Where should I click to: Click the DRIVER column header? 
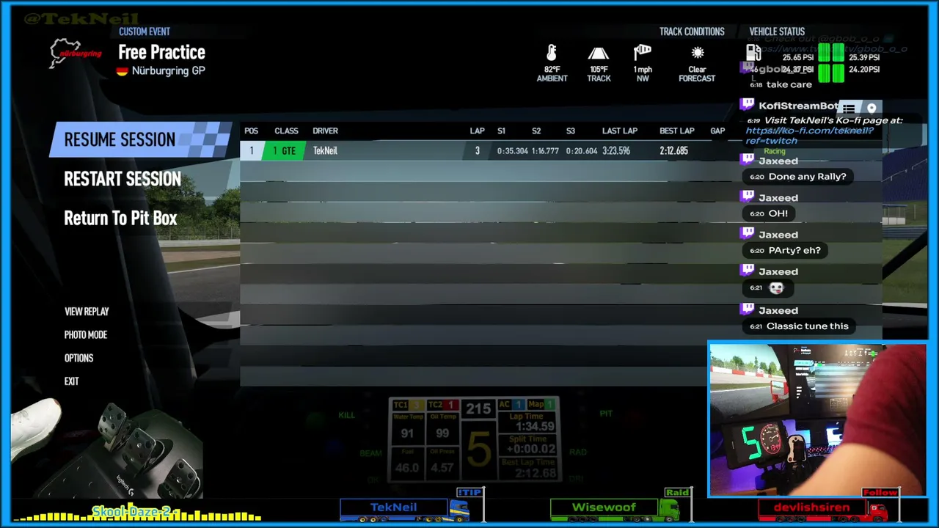pos(325,131)
